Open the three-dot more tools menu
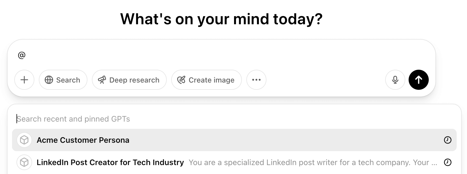The width and height of the screenshot is (467, 174). pyautogui.click(x=256, y=80)
